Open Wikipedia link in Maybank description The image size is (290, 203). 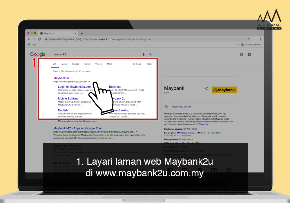[203, 124]
